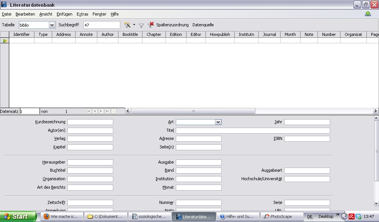Open the Art dropdown in the form
This screenshot has height=222, width=379.
click(218, 122)
